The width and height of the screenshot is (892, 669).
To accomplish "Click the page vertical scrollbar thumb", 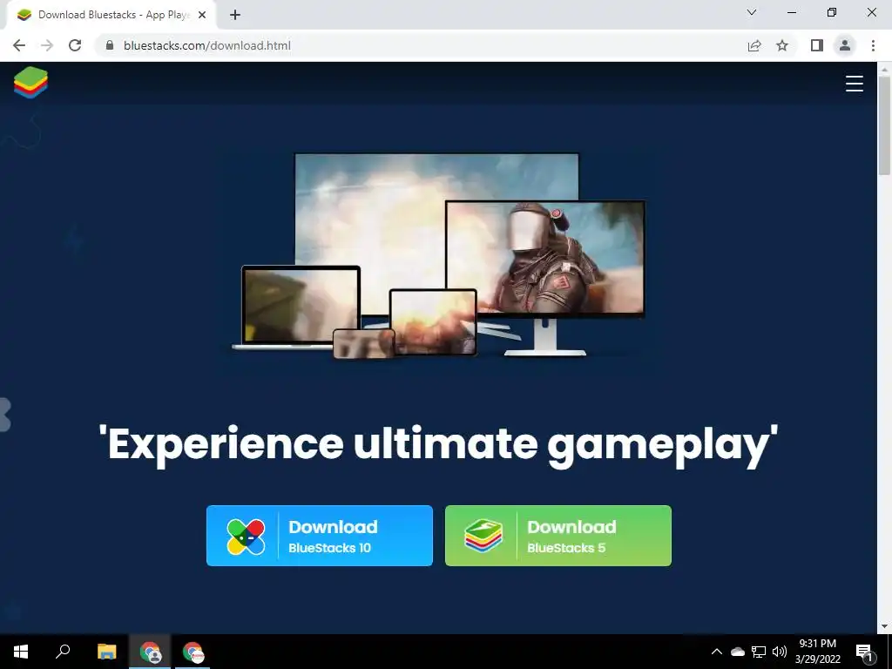I will tap(884, 125).
